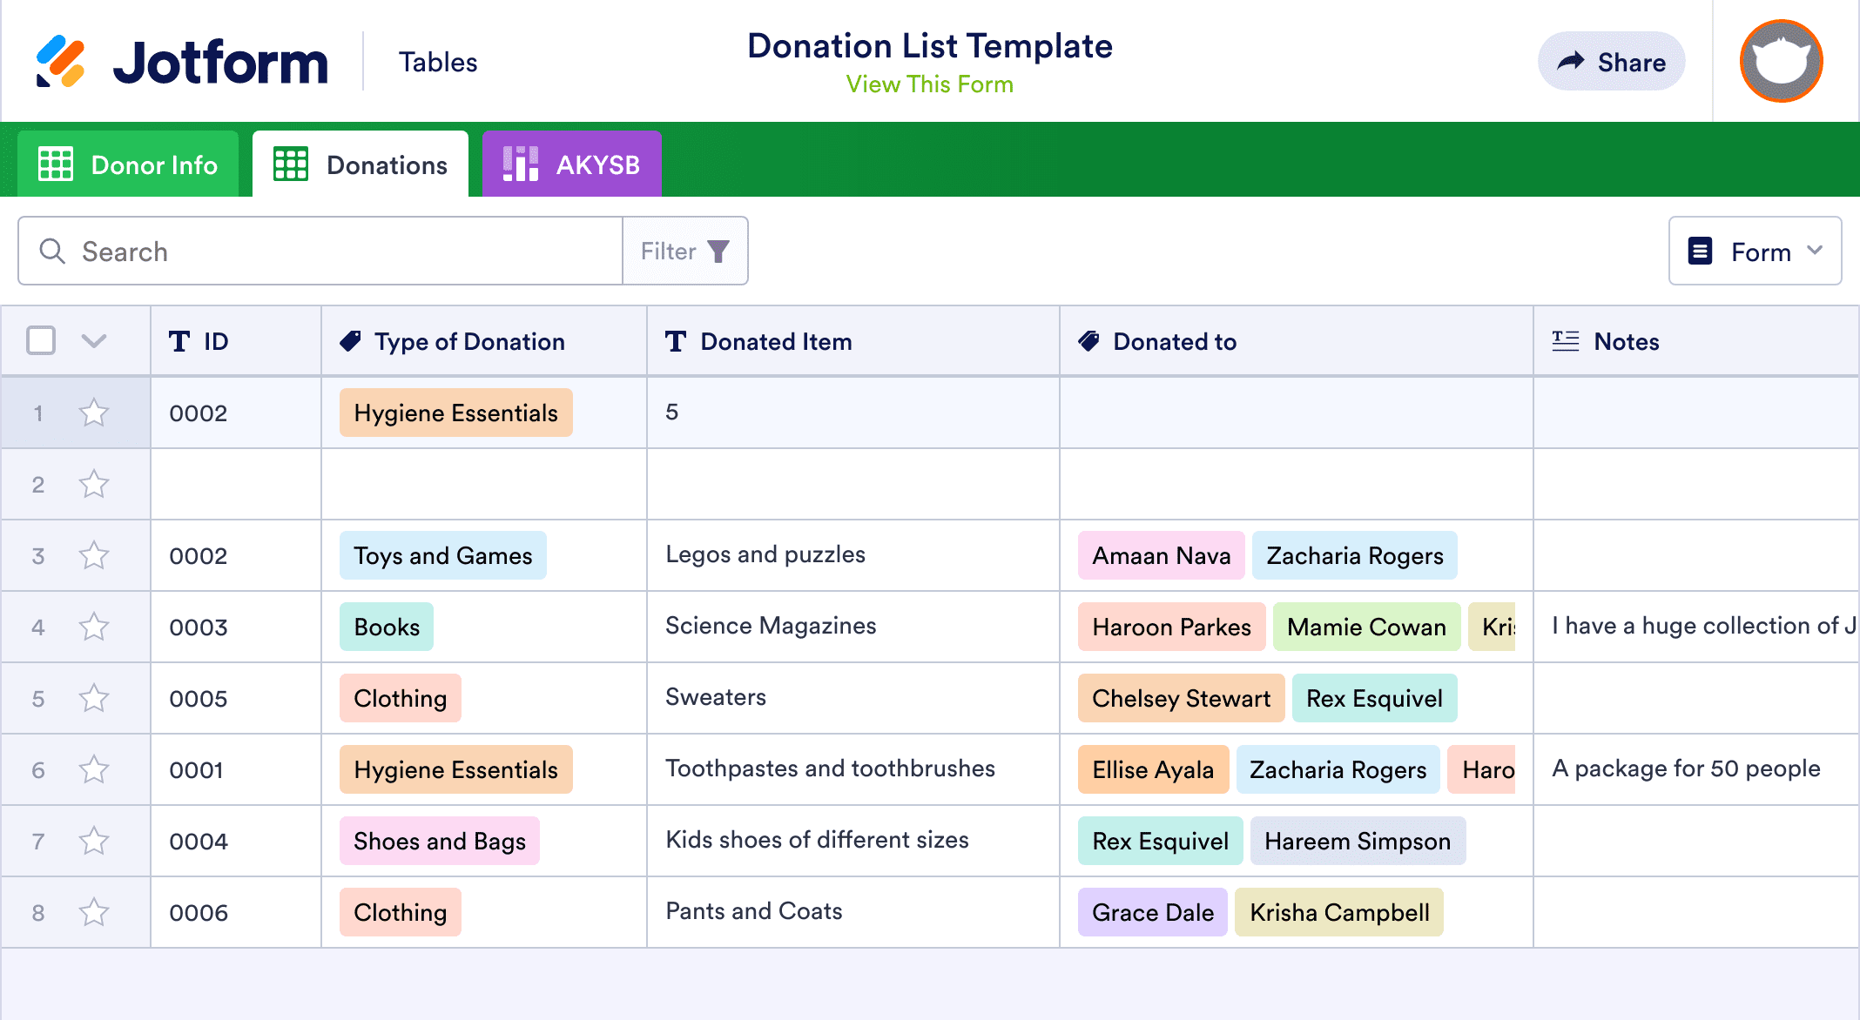Viewport: 1860px width, 1020px height.
Task: Tick the select-all checkbox in header
Action: (x=41, y=340)
